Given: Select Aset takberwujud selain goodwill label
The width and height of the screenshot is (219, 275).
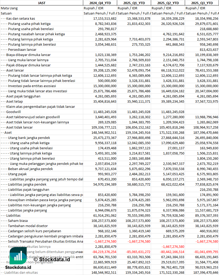Looking at the screenshot, I should pos(33,117).
